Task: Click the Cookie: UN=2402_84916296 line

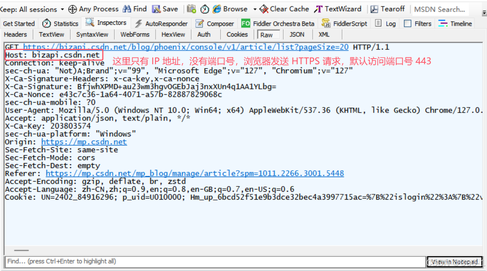Action: pyautogui.click(x=244, y=197)
